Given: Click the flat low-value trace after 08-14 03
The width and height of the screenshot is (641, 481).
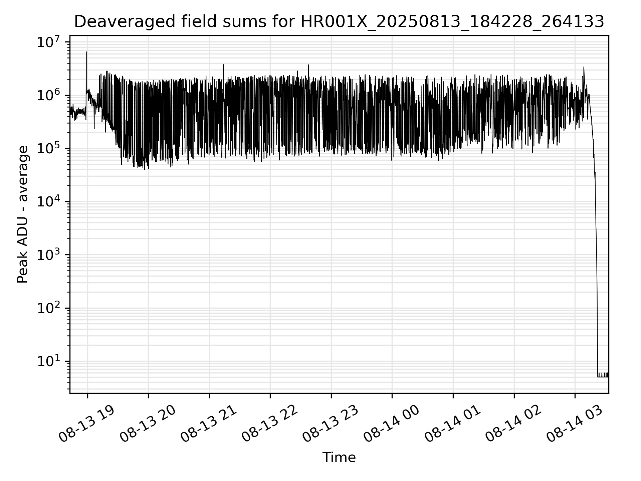Looking at the screenshot, I should coord(603,375).
